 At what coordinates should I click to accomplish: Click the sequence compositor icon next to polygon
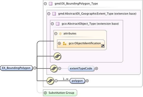[x=50, y=81]
